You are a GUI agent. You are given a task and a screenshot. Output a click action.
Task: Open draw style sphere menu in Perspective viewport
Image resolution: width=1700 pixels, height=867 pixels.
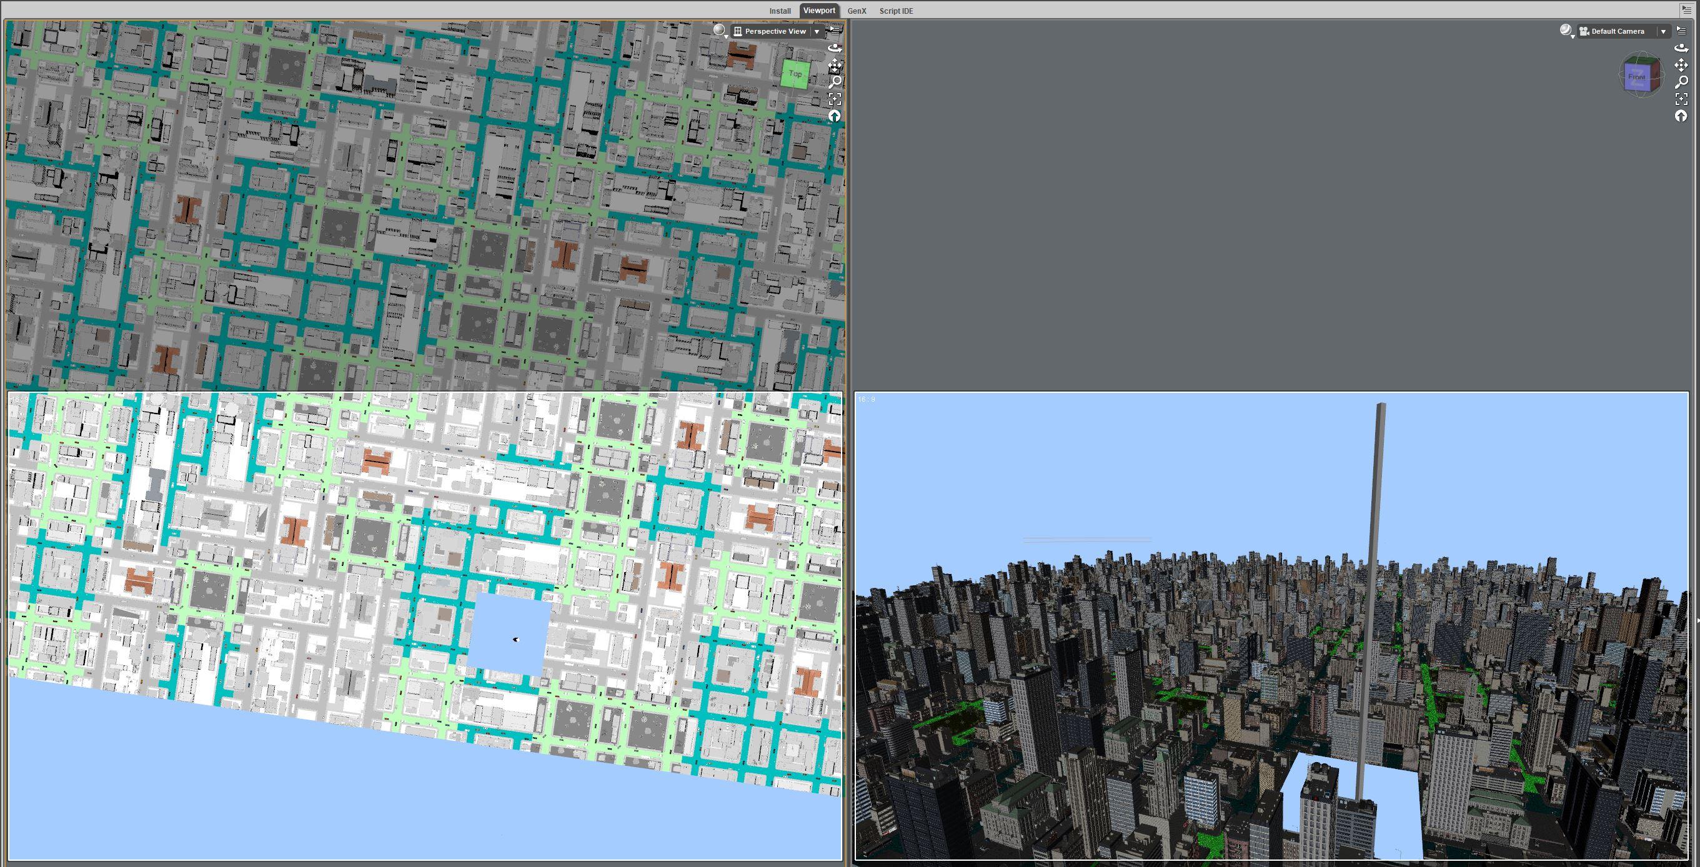(x=720, y=31)
